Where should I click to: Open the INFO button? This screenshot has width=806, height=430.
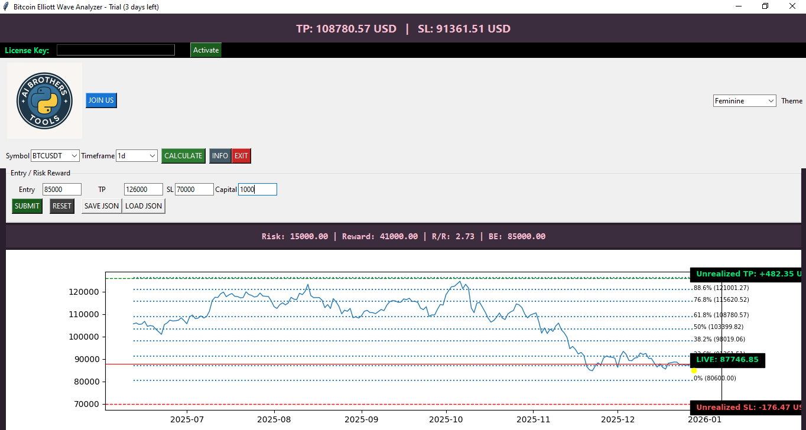click(220, 156)
